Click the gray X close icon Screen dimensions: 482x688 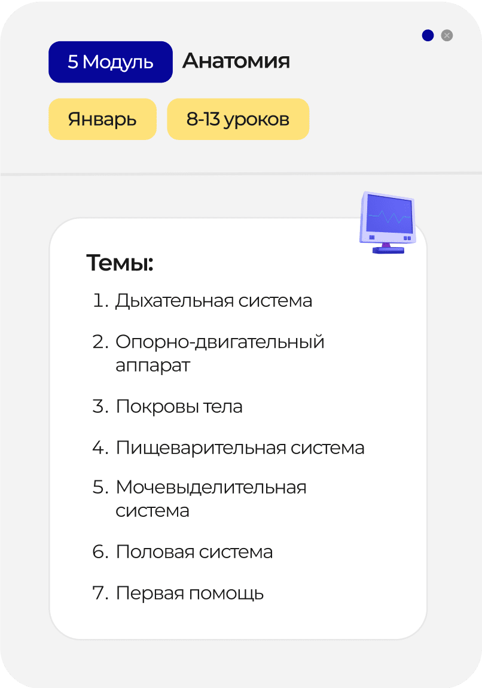click(x=447, y=35)
